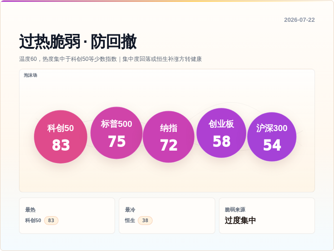The height and width of the screenshot is (251, 334).
Task: Click the 38 badge next to 恒生
Action: 145,220
